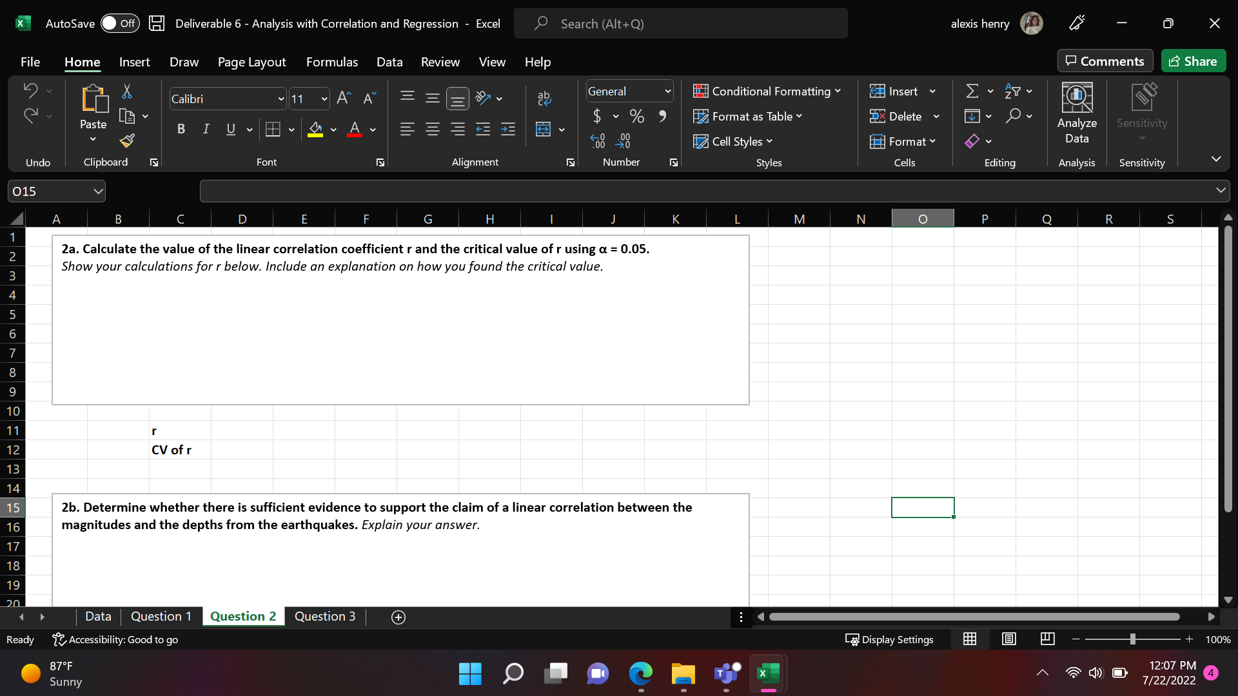Image resolution: width=1238 pixels, height=696 pixels.
Task: Click the Wrap Text icon
Action: 544,98
